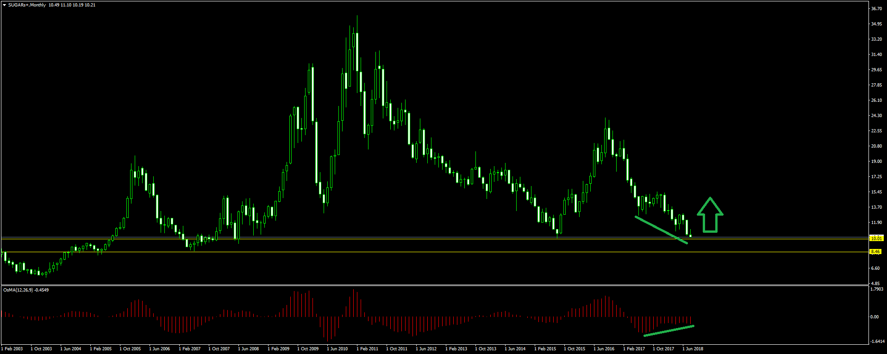Click the 1 Feb 2017 date label
The height and width of the screenshot is (354, 887).
[634, 349]
